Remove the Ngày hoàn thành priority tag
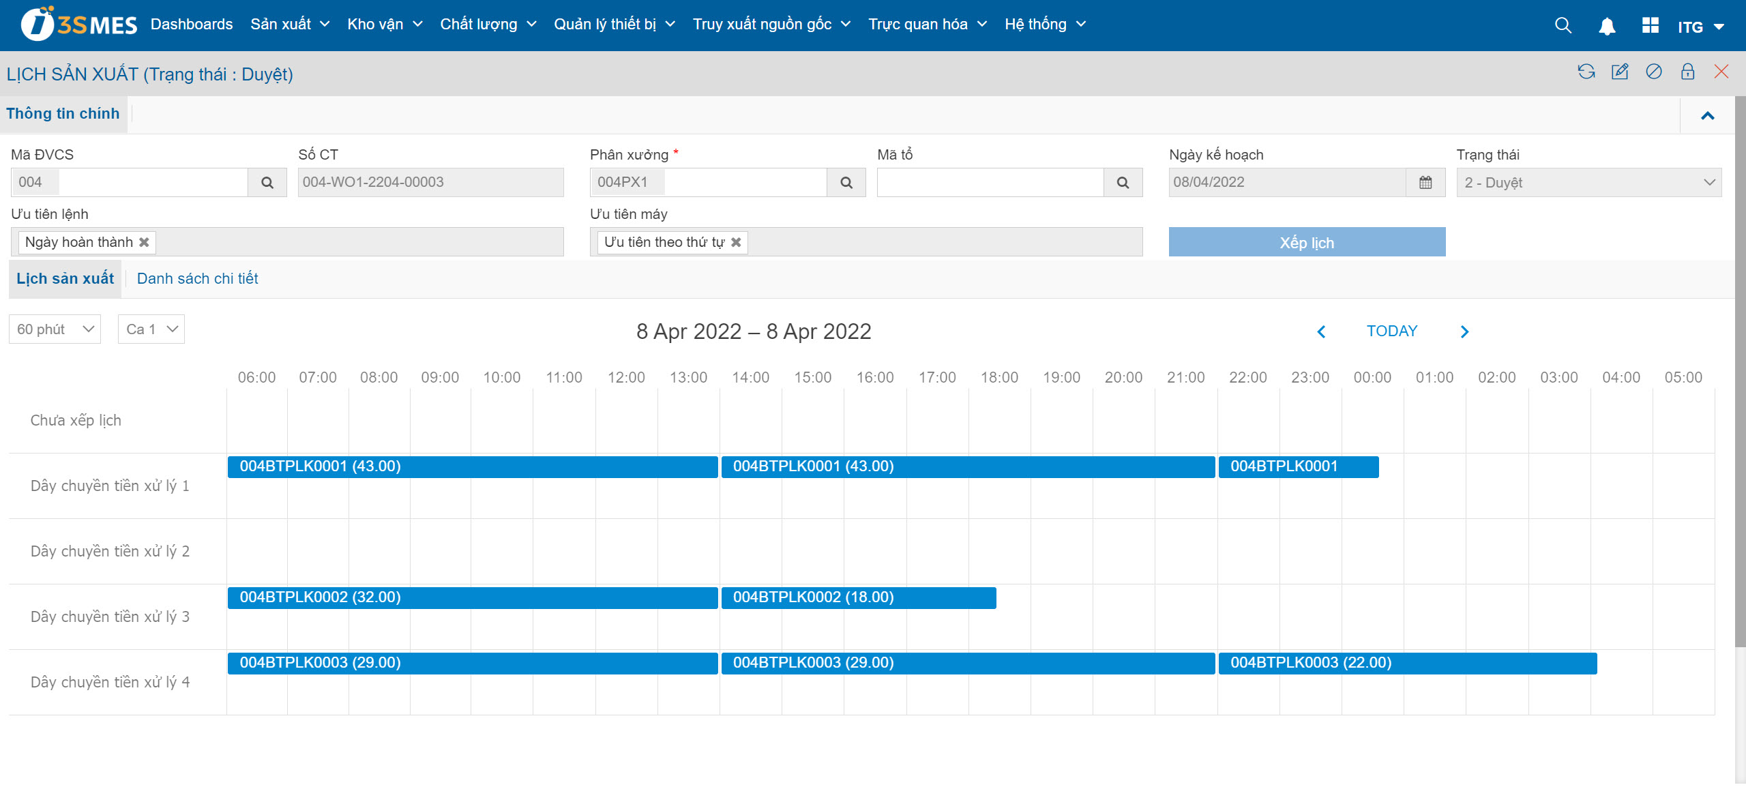Viewport: 1746px width, 787px height. click(x=144, y=242)
